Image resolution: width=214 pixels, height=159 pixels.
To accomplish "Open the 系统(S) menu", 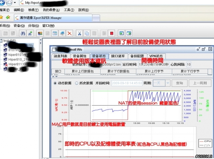I will click(x=5, y=26).
